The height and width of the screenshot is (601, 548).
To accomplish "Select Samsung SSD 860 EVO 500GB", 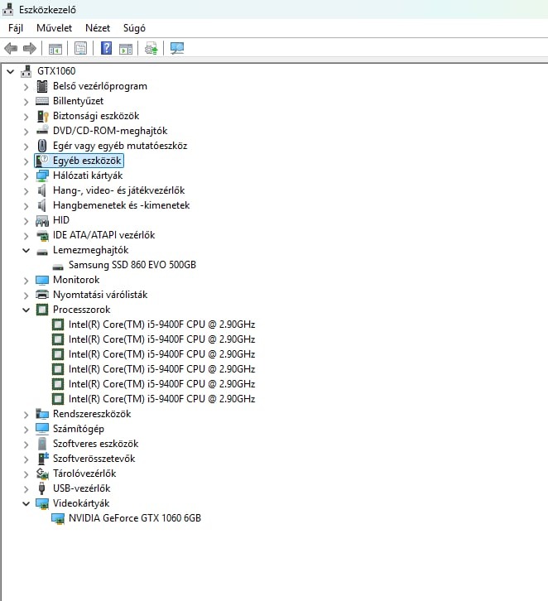I will (132, 265).
